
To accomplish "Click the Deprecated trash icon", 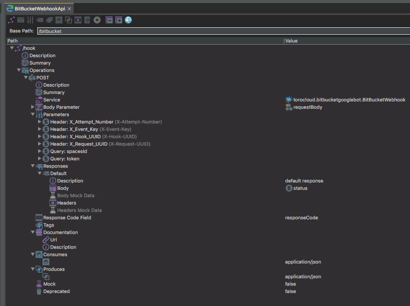I will click(39, 291).
